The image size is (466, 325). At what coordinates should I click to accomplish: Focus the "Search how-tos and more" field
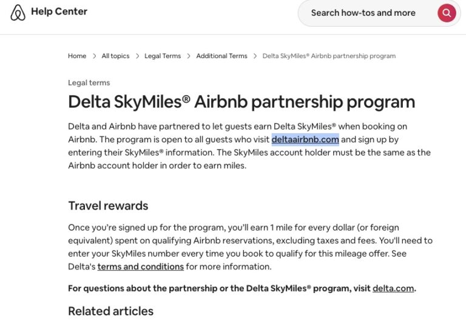363,13
